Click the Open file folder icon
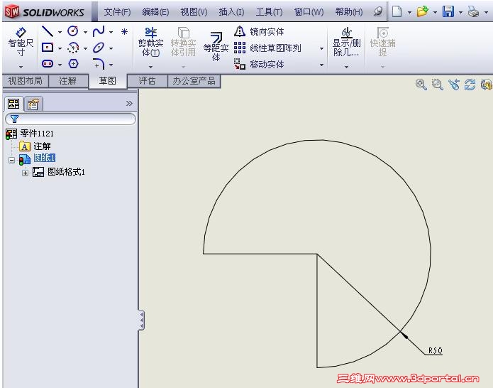 click(423, 11)
